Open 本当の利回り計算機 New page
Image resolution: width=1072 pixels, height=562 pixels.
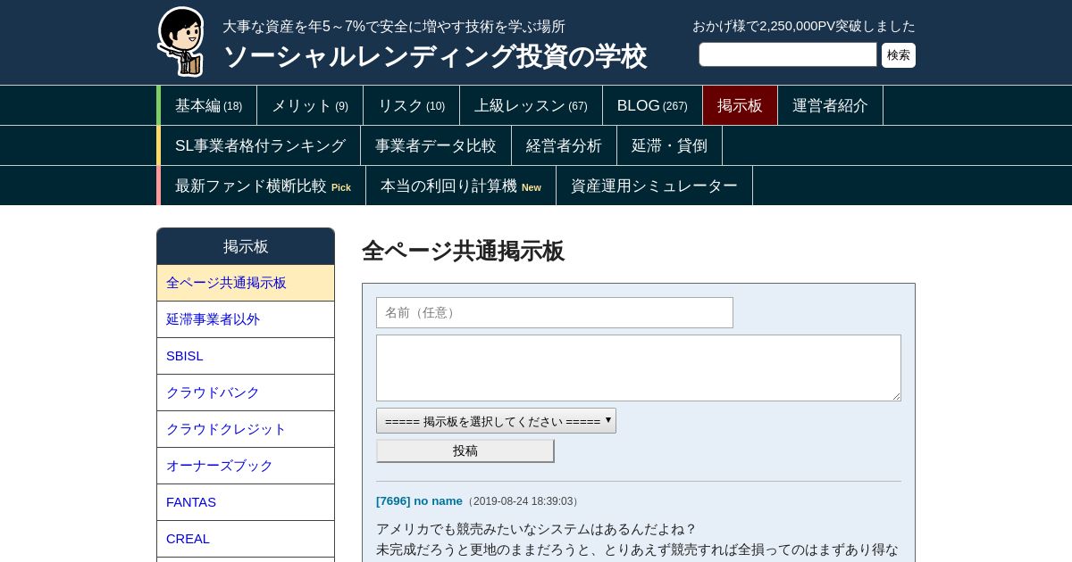(460, 186)
